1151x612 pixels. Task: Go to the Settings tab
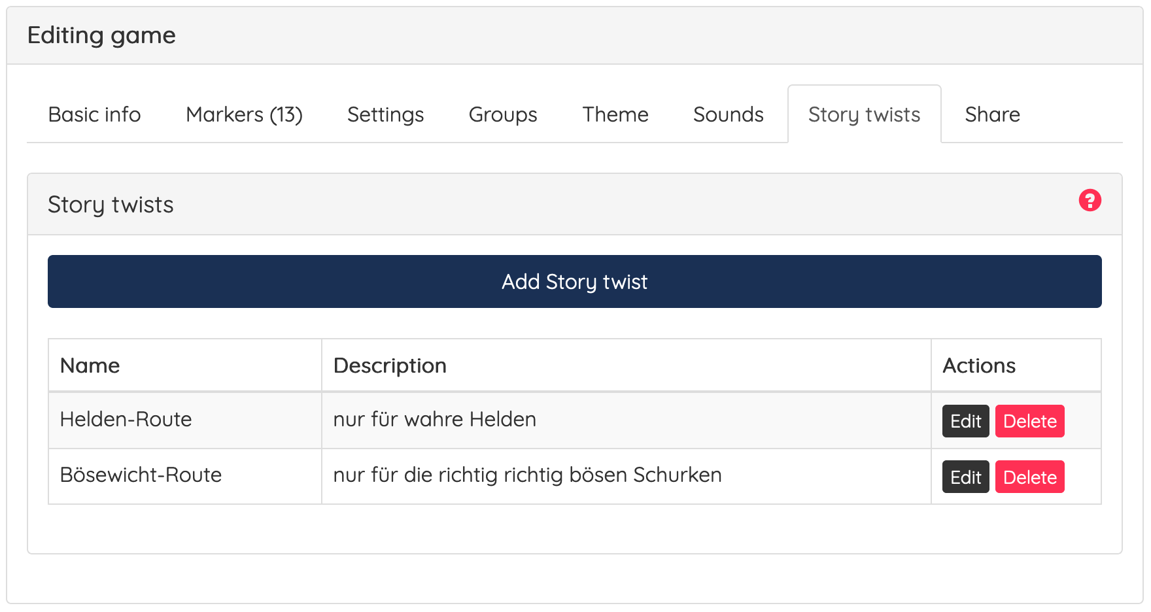tap(385, 114)
